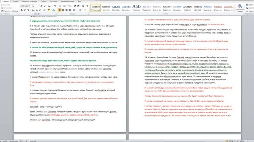Select Center paragraph alignment
Image resolution: width=254 pixels, height=142 pixels.
[x=63, y=10]
